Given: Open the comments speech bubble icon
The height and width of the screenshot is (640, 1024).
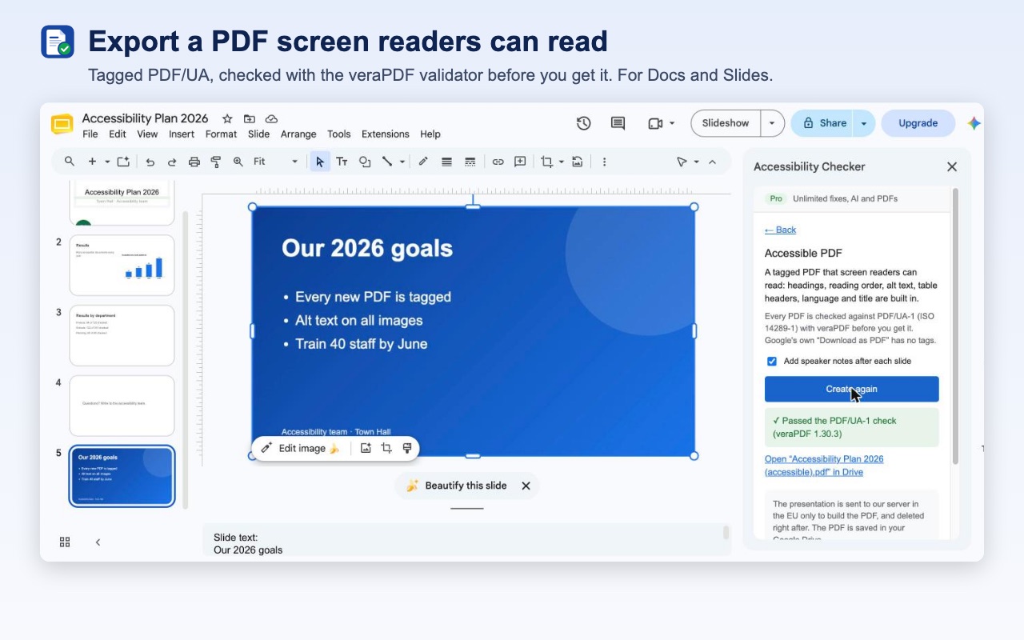Looking at the screenshot, I should (x=618, y=123).
